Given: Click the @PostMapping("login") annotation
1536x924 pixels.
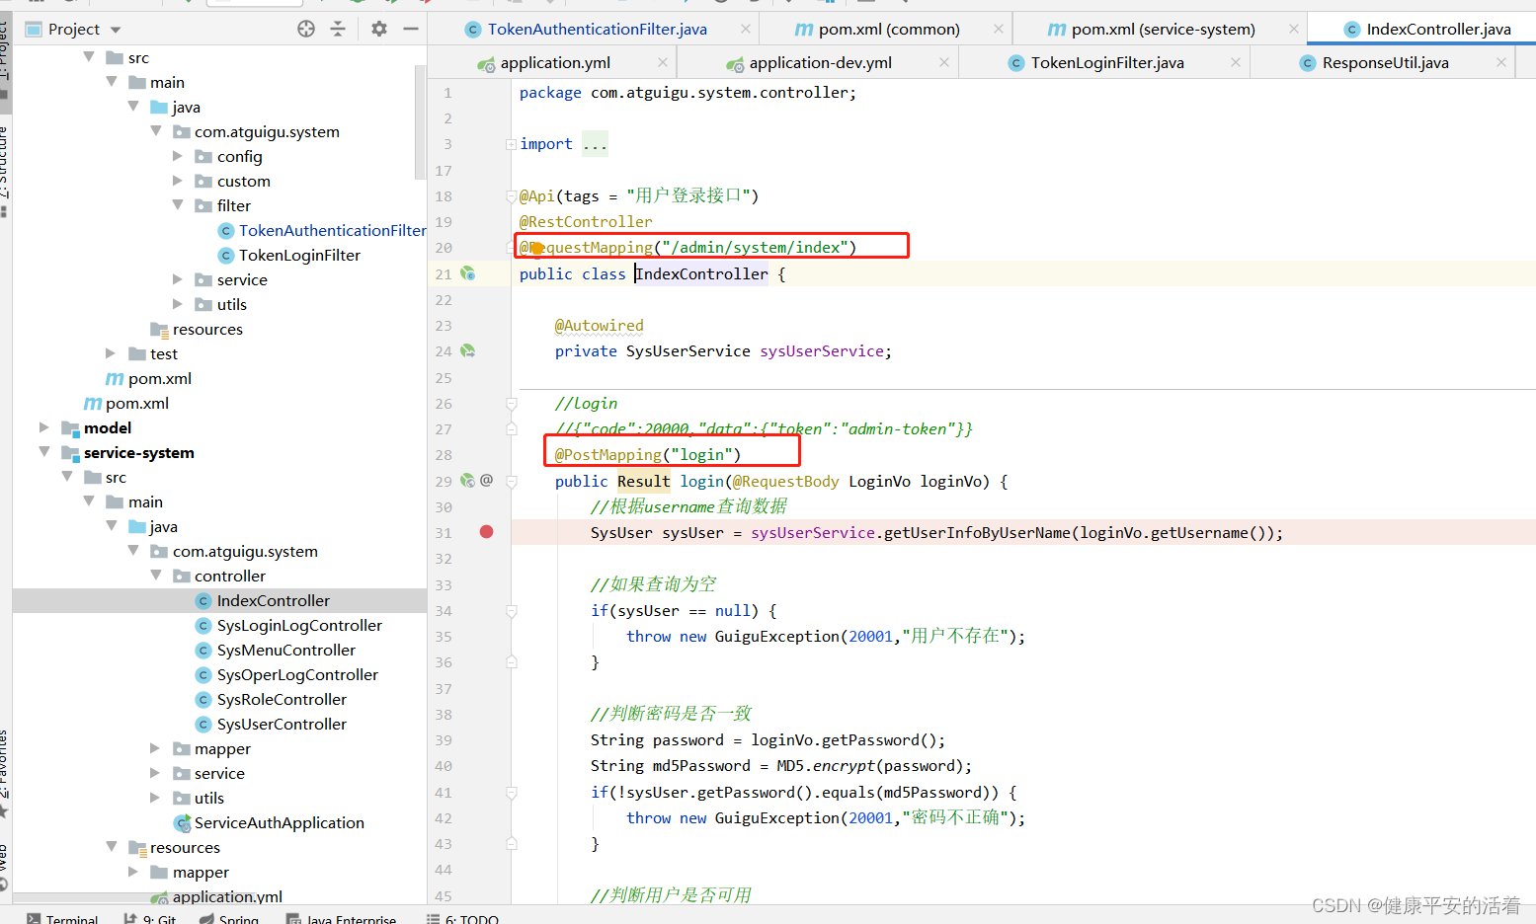Looking at the screenshot, I should point(647,454).
